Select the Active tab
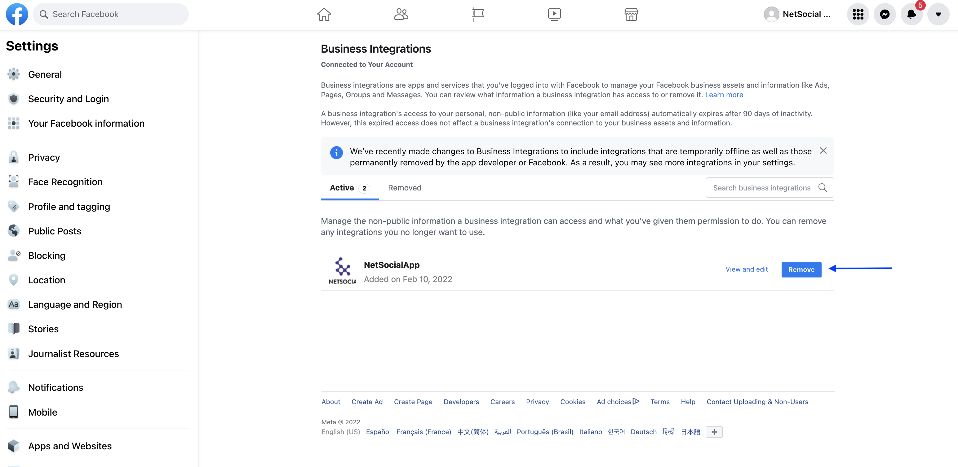Image resolution: width=958 pixels, height=467 pixels. click(350, 188)
